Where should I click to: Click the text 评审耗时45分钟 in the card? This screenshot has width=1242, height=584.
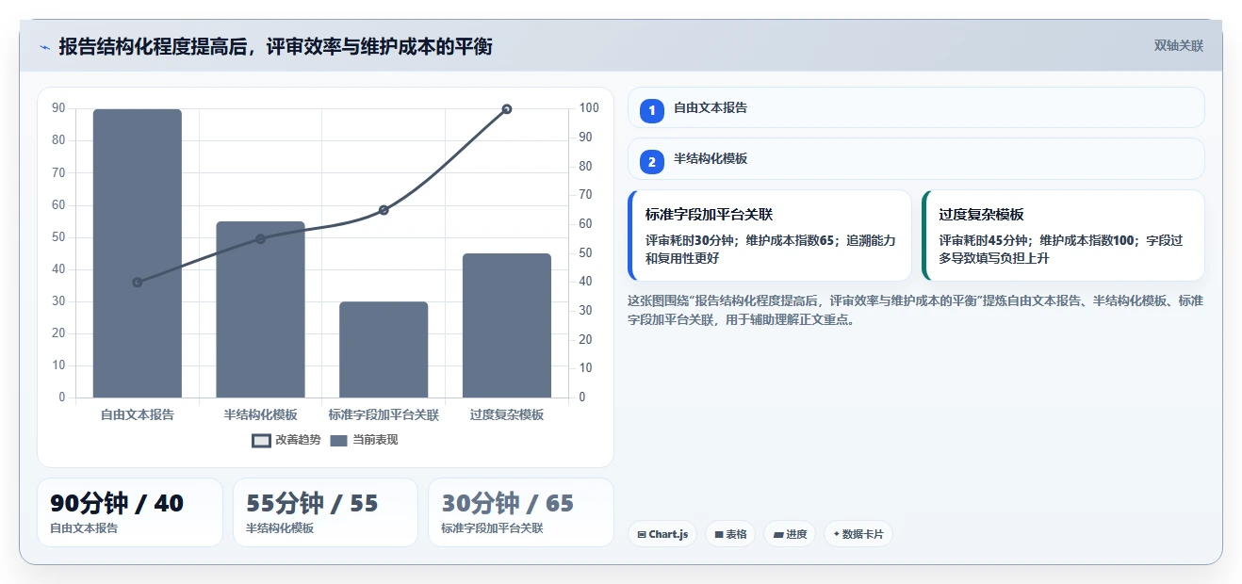(x=984, y=241)
